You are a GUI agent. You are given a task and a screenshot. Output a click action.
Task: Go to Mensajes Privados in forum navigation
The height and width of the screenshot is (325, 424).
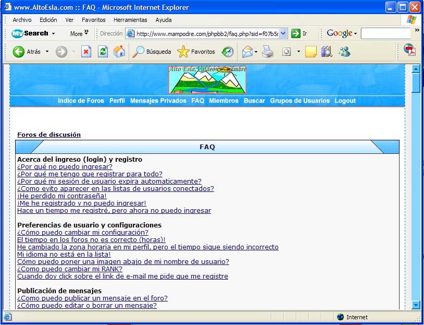[158, 101]
